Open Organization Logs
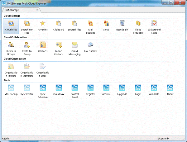Viewport: 187px width, 142px height. [x=43, y=70]
